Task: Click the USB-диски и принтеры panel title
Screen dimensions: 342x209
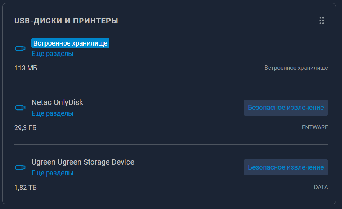Action: tap(66, 21)
